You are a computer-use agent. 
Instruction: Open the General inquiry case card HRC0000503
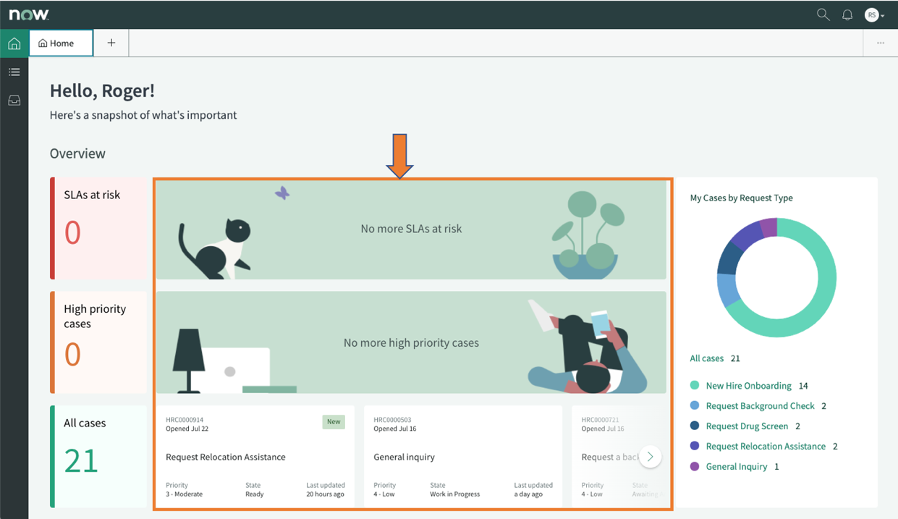pyautogui.click(x=463, y=456)
